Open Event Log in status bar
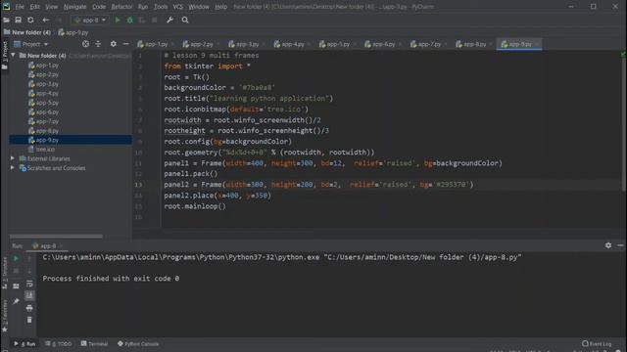This screenshot has width=627, height=352. pyautogui.click(x=597, y=343)
